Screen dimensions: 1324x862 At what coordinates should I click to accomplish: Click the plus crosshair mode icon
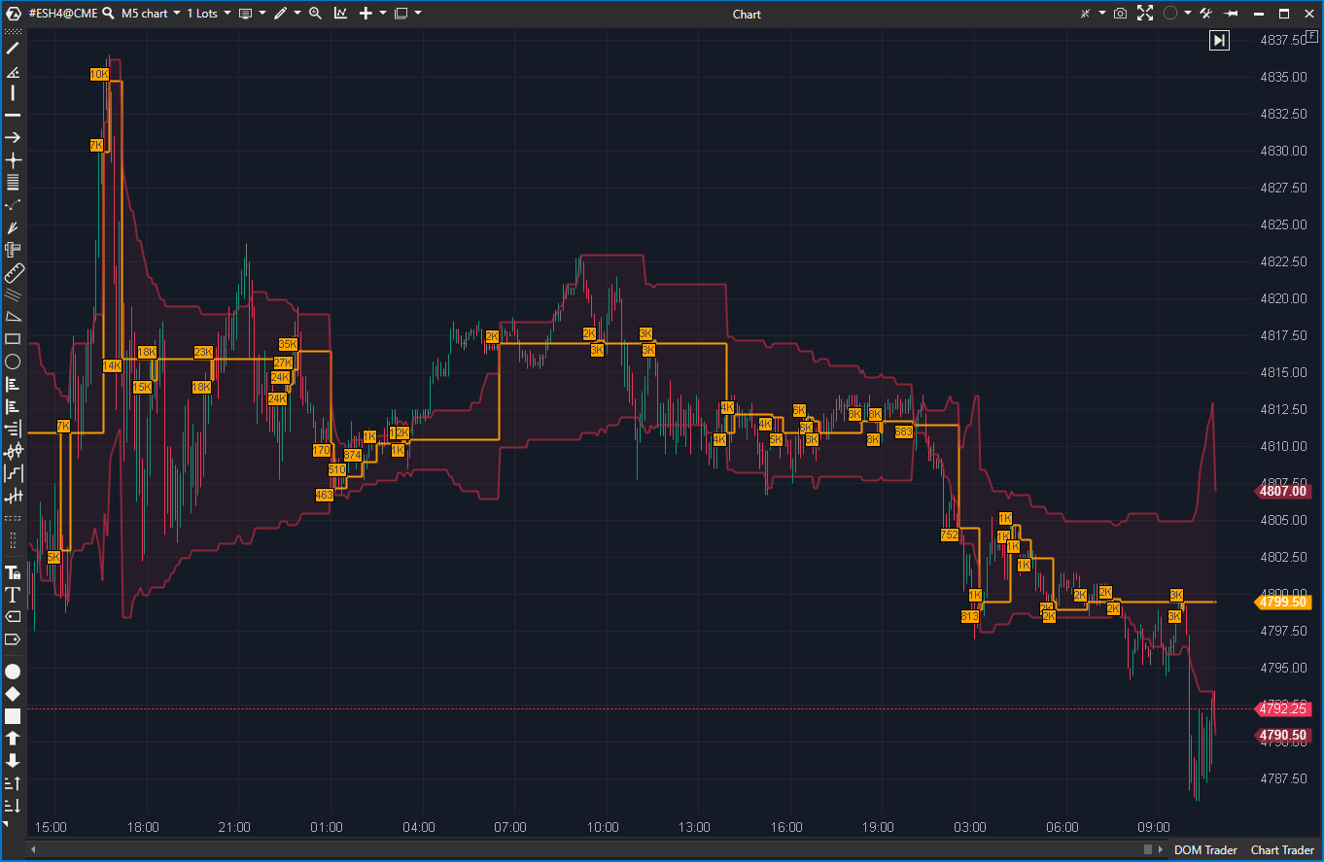pyautogui.click(x=366, y=14)
